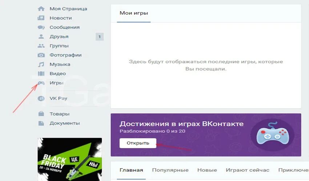Click the home icon beside Моя Страница
The height and width of the screenshot is (181, 309).
point(41,9)
